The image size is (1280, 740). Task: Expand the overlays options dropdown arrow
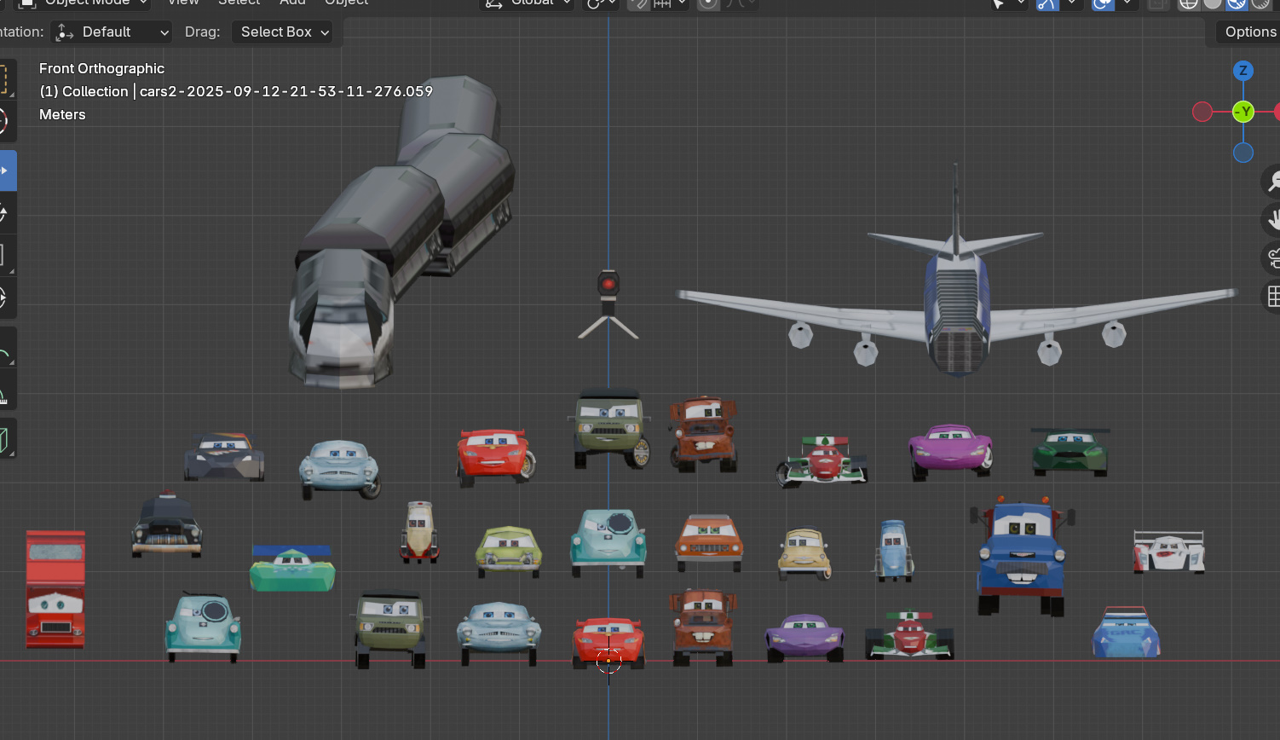pyautogui.click(x=1127, y=3)
